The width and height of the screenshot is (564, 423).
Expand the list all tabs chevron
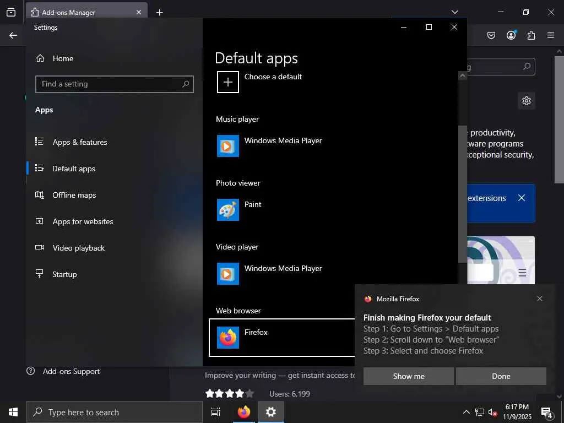click(454, 12)
